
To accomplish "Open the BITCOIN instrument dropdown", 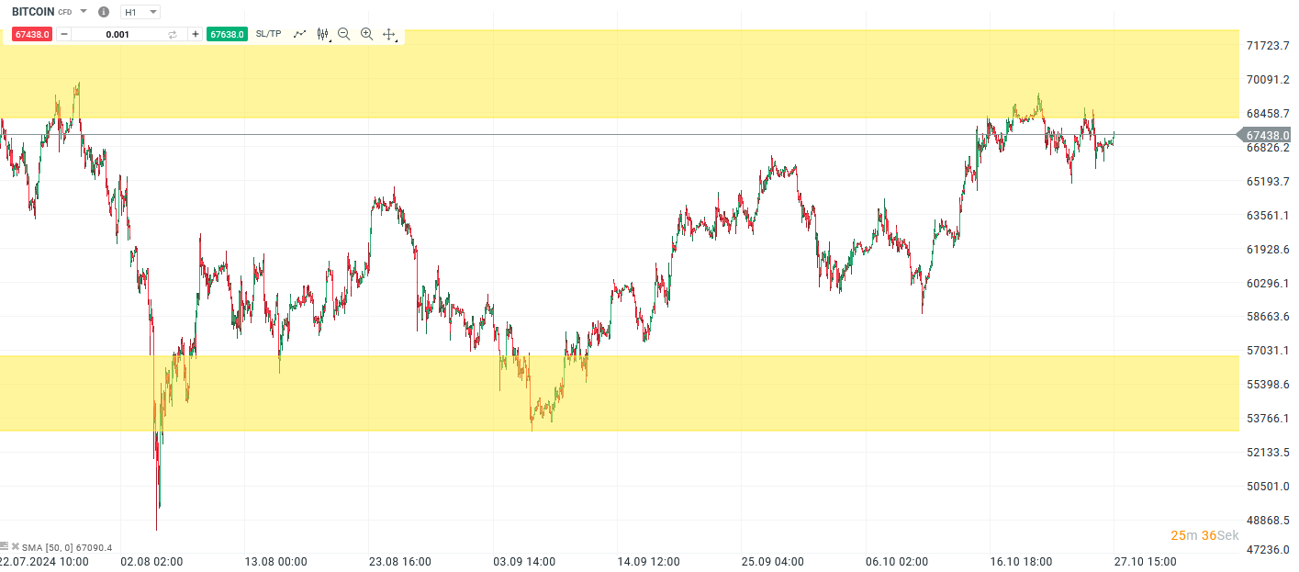I will pos(82,12).
